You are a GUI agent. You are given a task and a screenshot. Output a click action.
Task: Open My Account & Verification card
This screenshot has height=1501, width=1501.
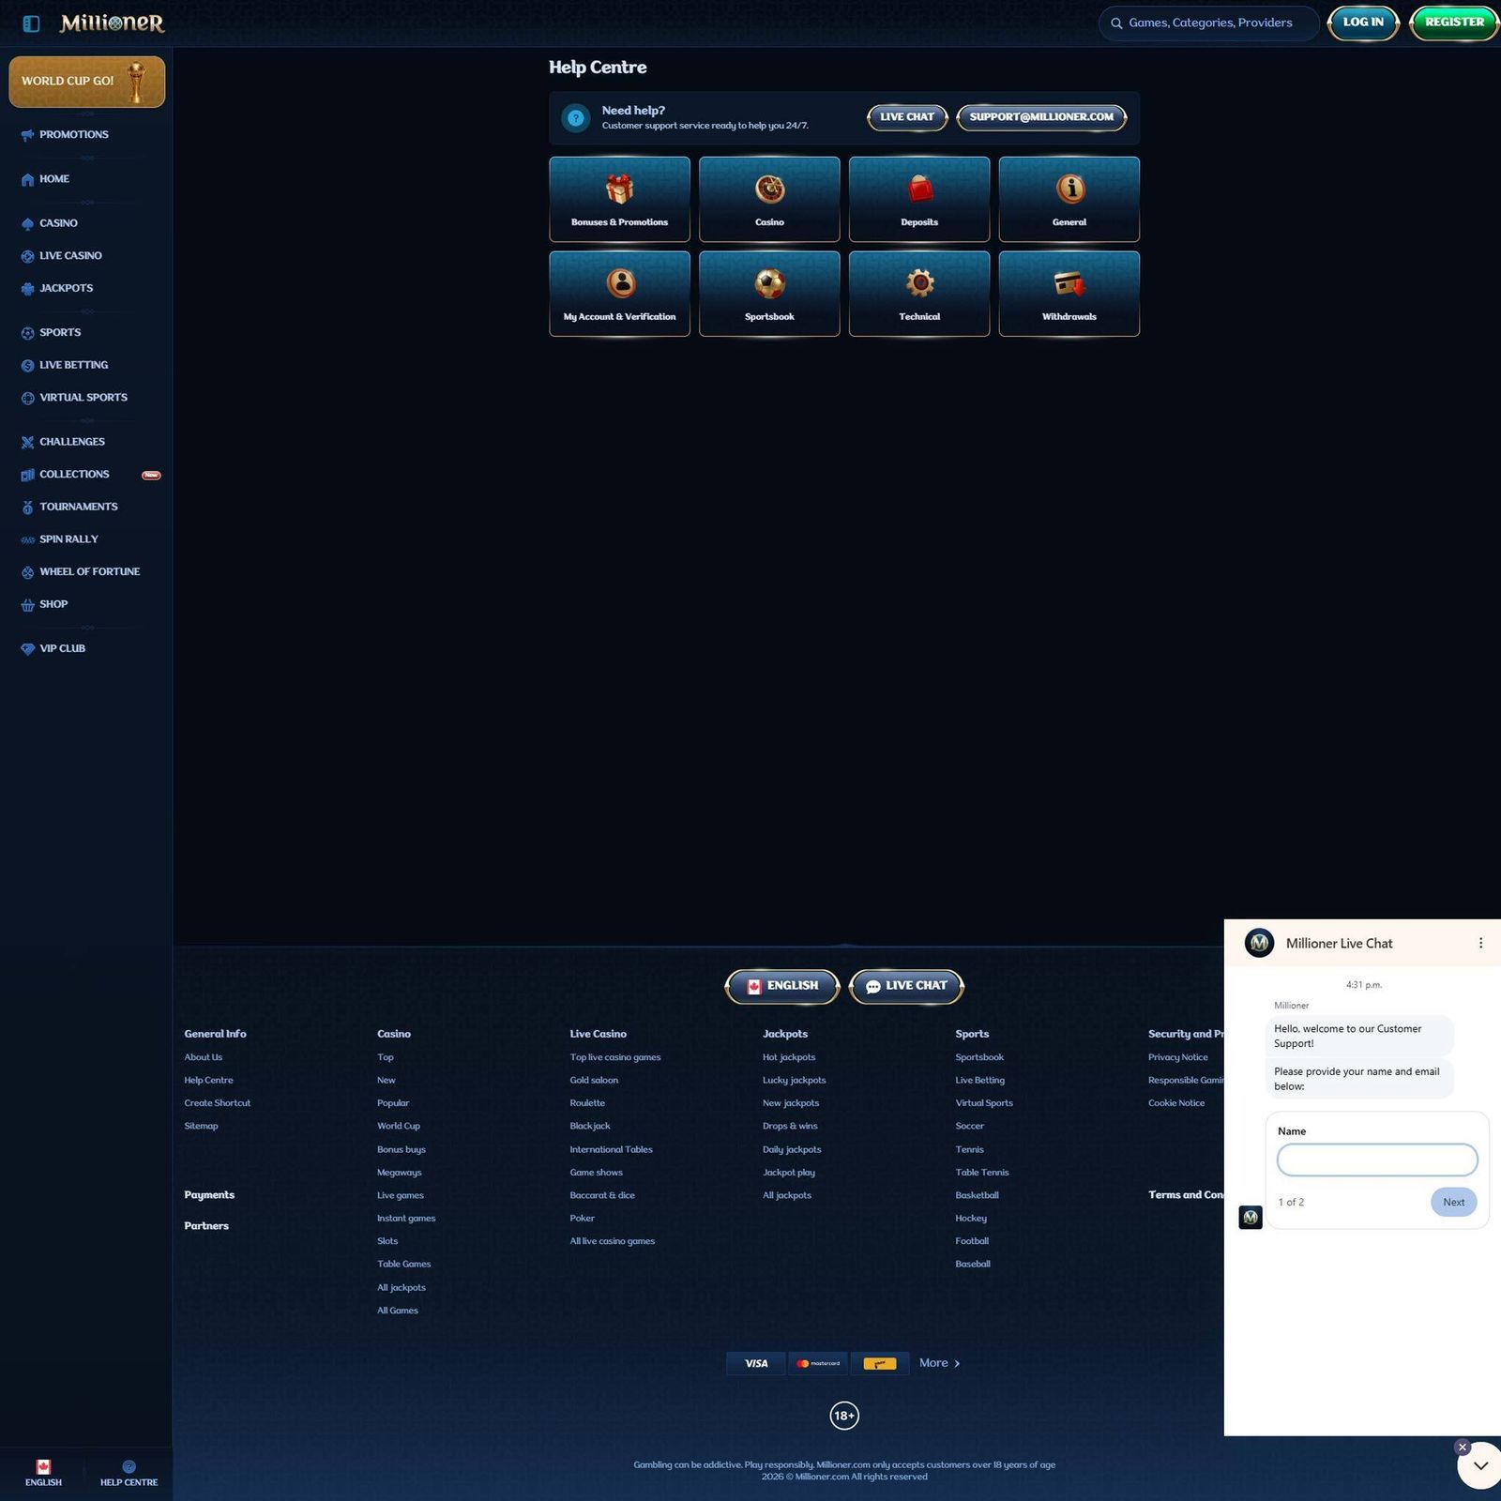click(x=619, y=294)
